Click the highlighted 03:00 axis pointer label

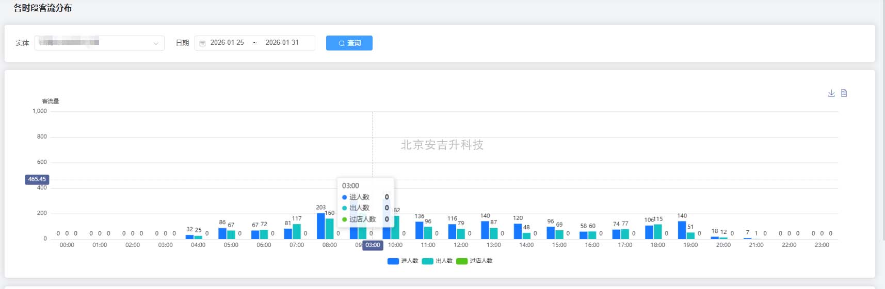[x=373, y=245]
